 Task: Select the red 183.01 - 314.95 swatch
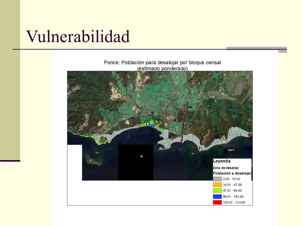[217, 202]
